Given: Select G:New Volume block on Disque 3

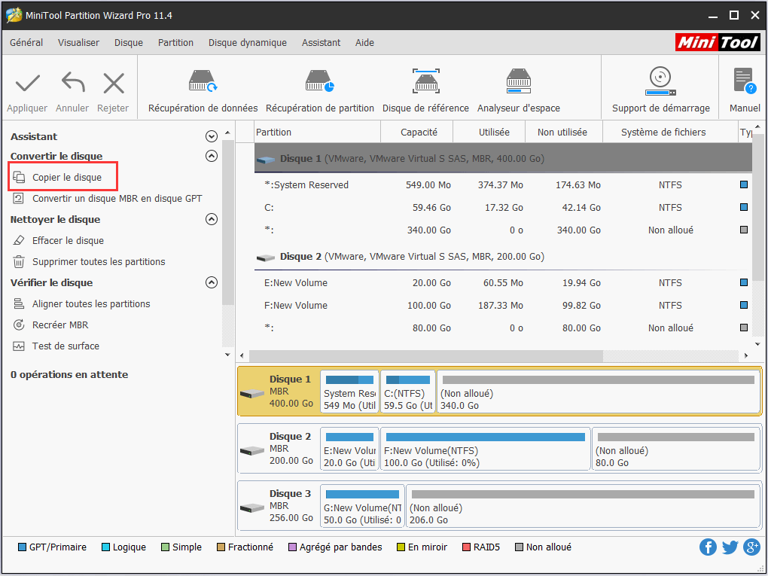Looking at the screenshot, I should pos(362,507).
